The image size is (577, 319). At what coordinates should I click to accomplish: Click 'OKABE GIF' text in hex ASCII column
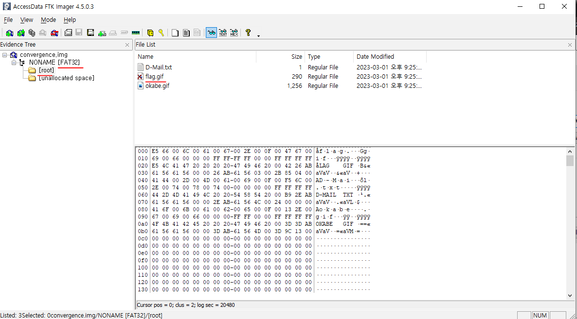pyautogui.click(x=334, y=224)
